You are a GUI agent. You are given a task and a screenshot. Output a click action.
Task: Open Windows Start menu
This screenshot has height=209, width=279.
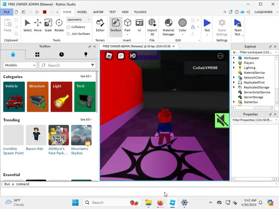(75, 202)
